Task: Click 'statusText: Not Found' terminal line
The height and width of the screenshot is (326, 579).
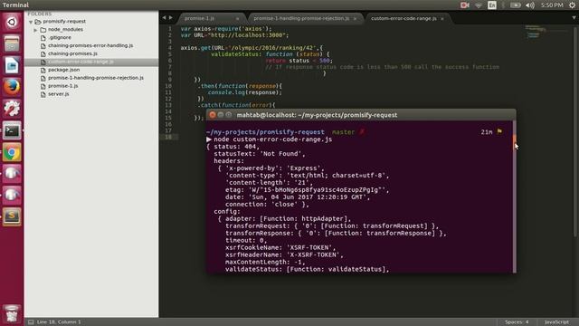Action: tap(260, 154)
